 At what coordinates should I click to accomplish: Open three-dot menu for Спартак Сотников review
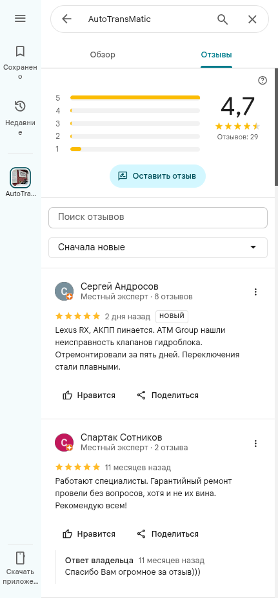[255, 443]
